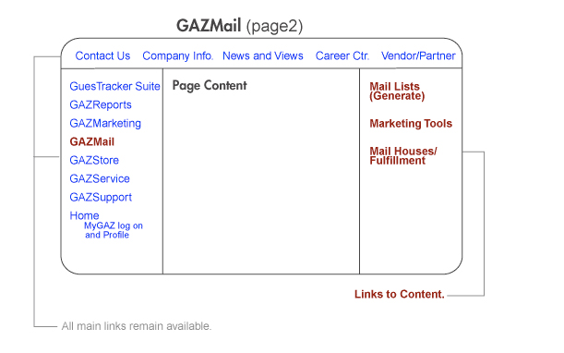Screen dimensions: 564x353
Task: Open the Contact Us link
Action: pyautogui.click(x=102, y=55)
